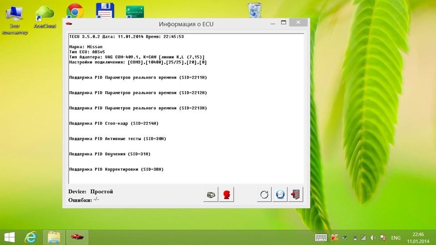This screenshot has height=245, width=436.
Task: Click the blue globe save button
Action: pos(280,195)
